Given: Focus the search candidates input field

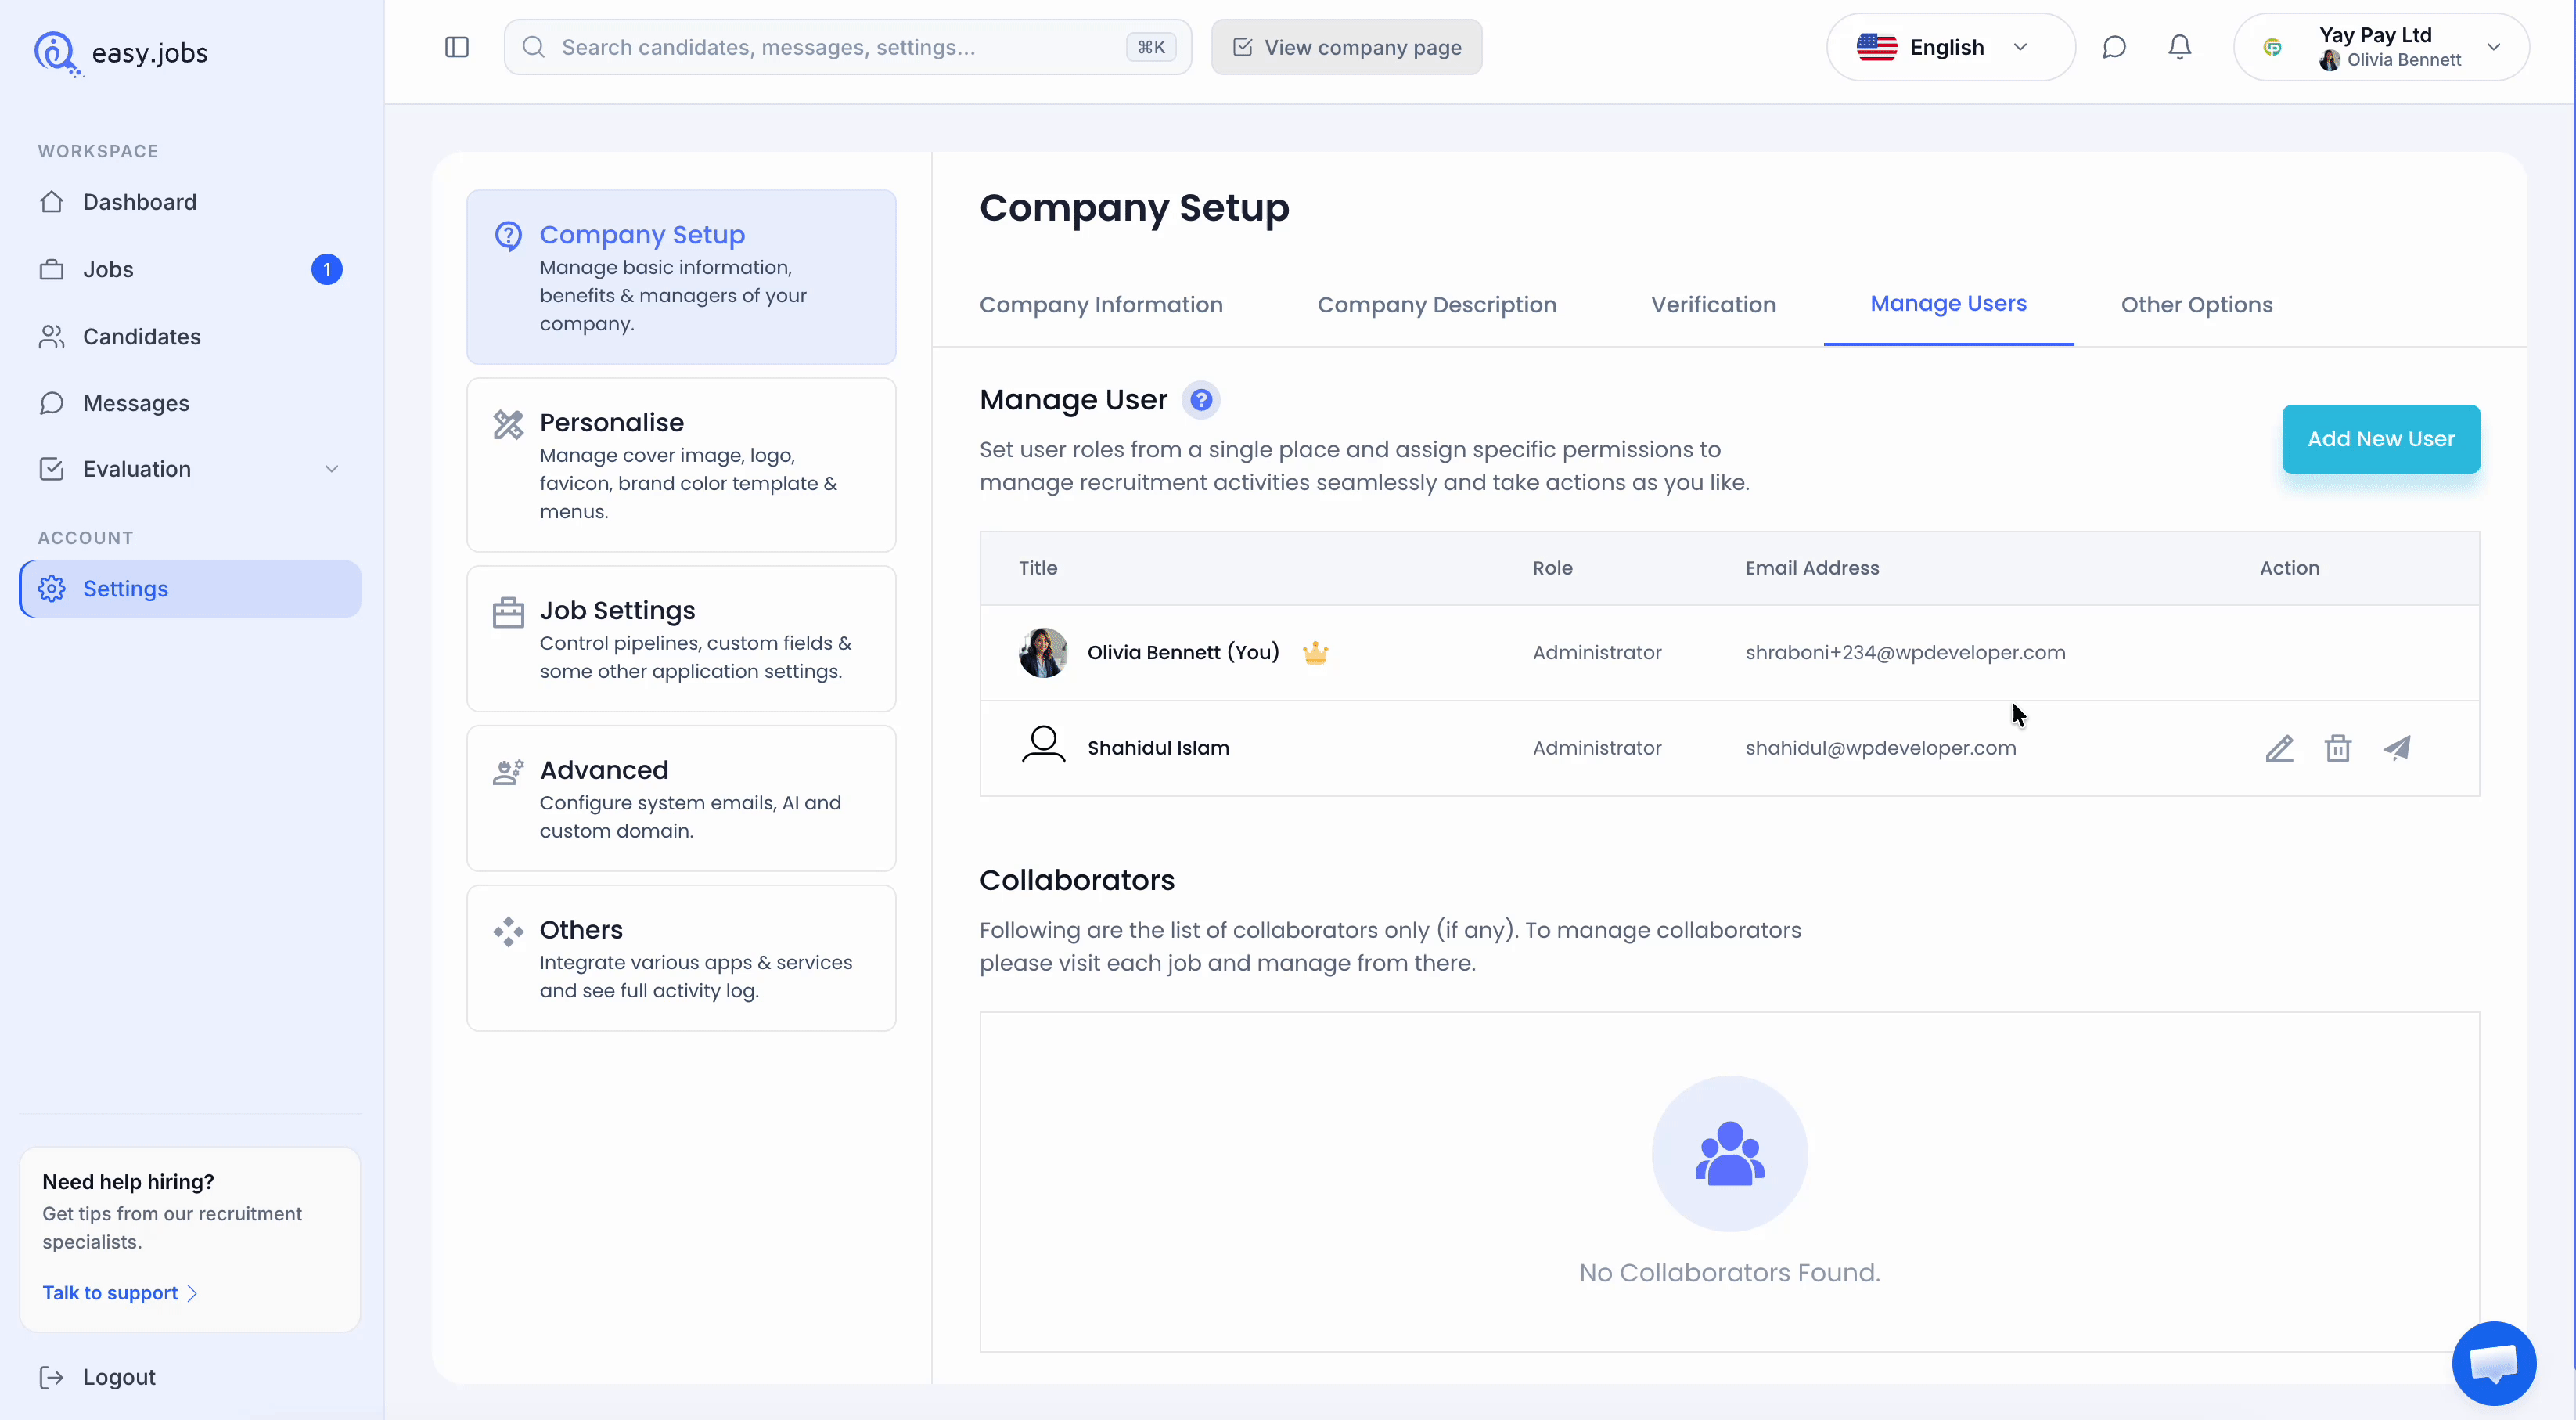Looking at the screenshot, I should tap(847, 47).
